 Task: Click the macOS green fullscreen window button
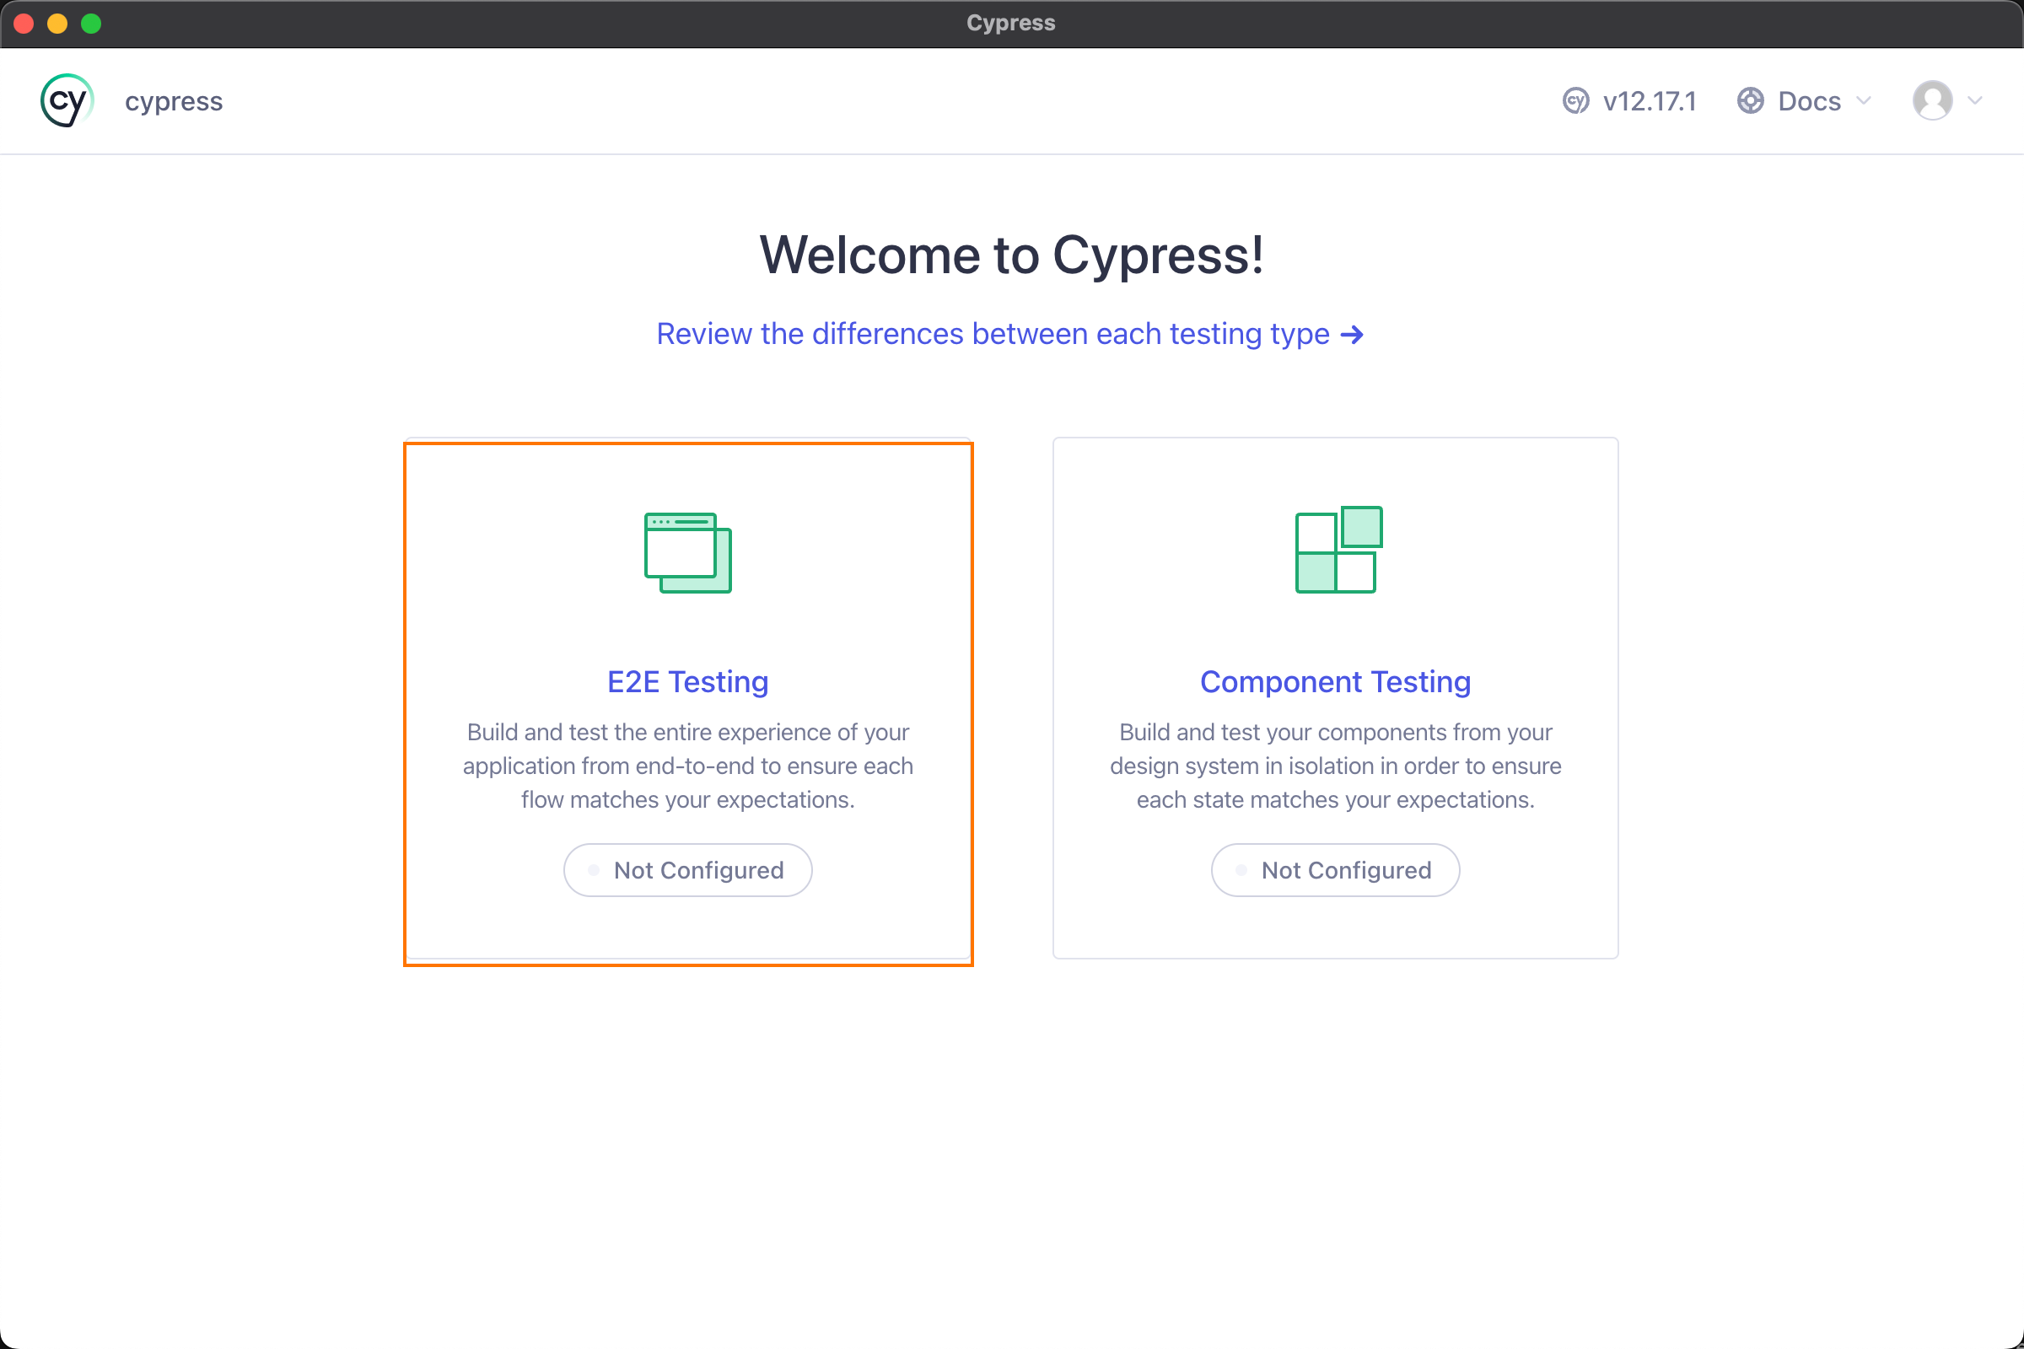(91, 24)
